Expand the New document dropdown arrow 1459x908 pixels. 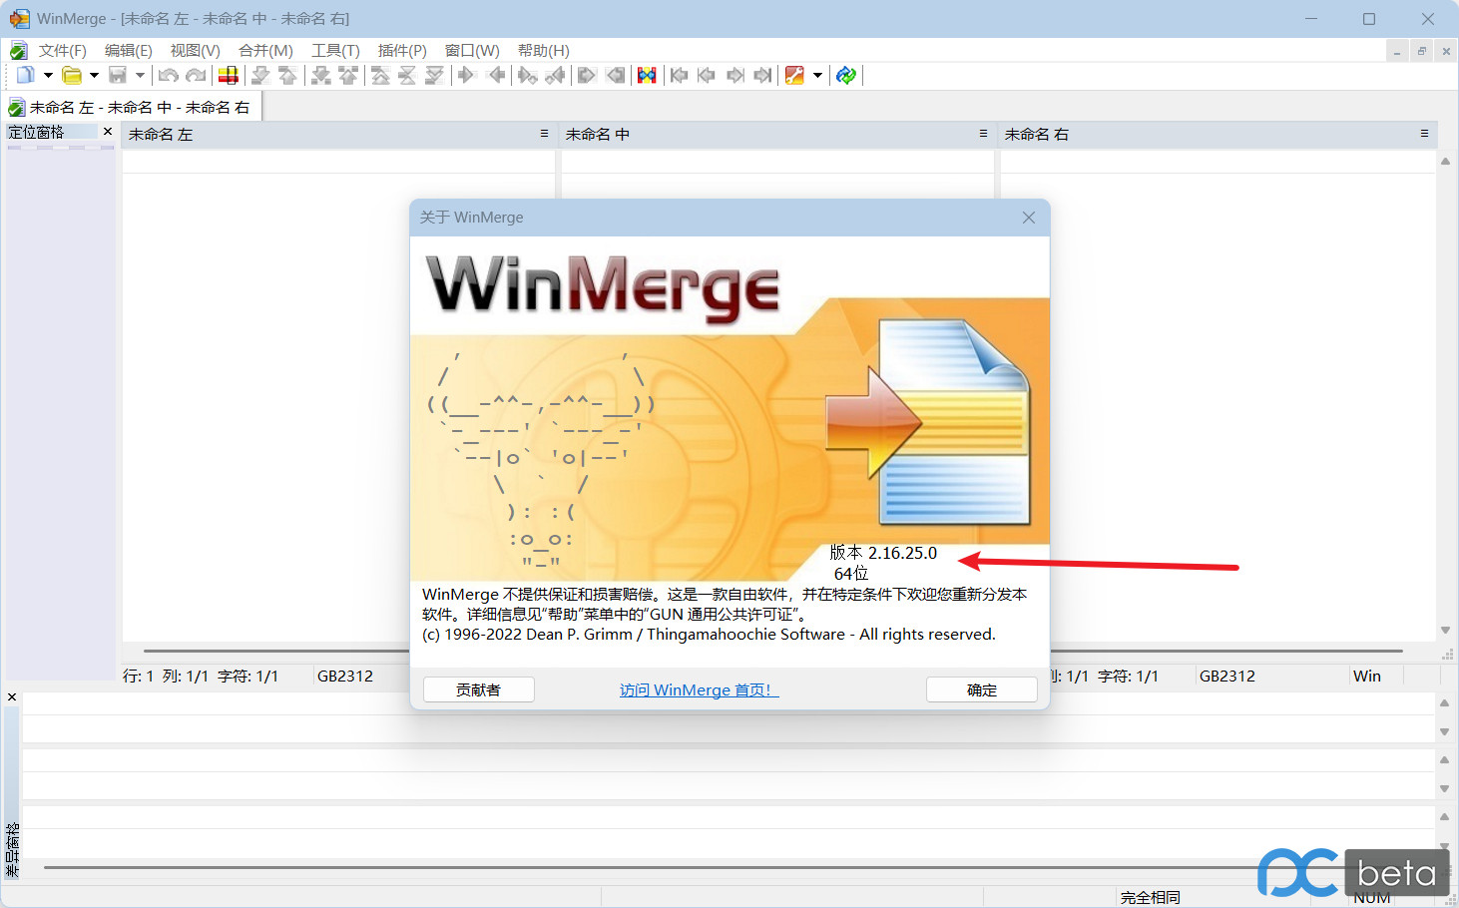point(48,75)
